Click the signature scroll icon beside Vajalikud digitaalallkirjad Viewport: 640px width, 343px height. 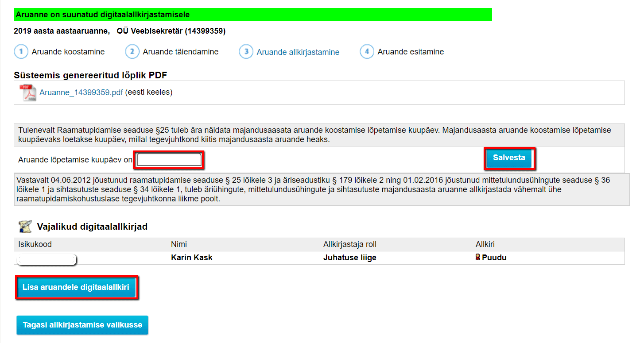click(25, 227)
